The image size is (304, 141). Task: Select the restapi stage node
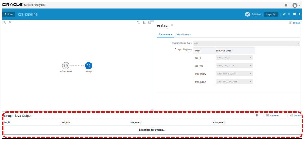tap(89, 66)
